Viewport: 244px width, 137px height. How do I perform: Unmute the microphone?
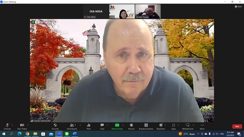point(7,126)
